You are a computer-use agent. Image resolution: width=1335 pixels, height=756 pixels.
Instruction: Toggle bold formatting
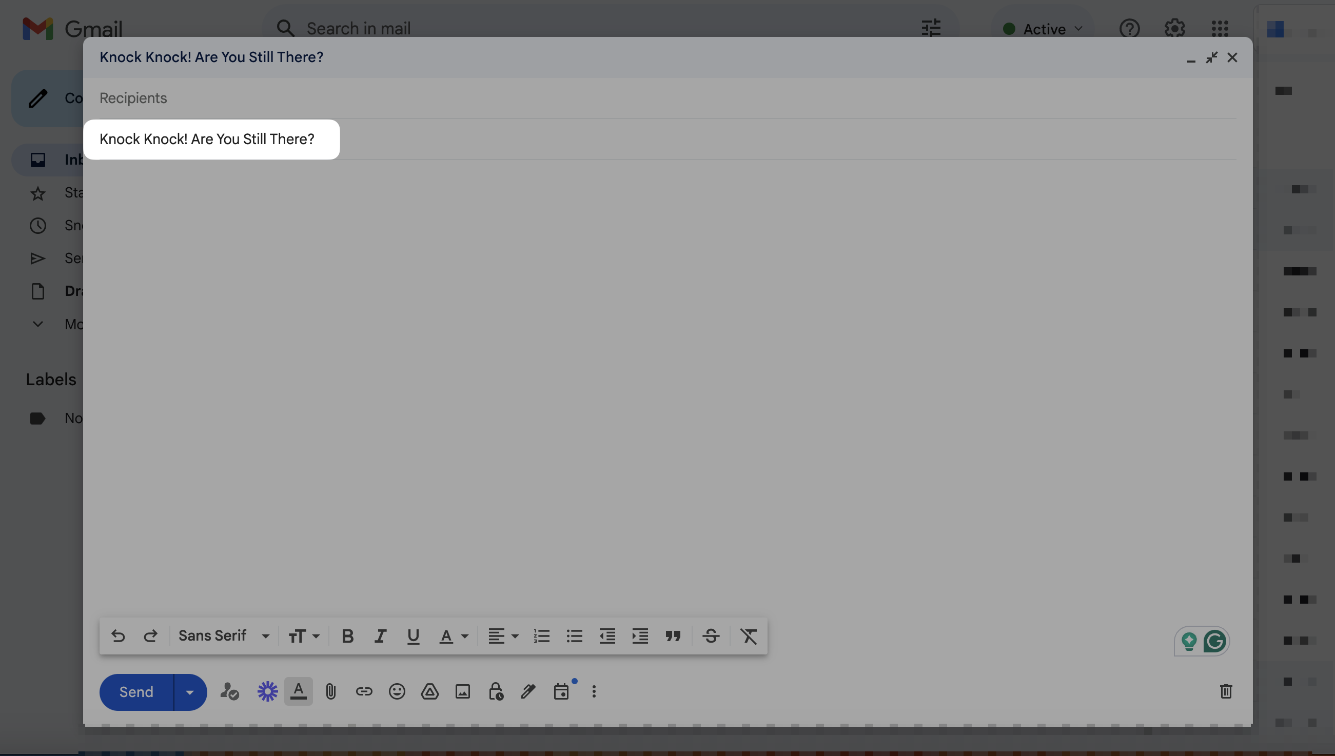[347, 635]
